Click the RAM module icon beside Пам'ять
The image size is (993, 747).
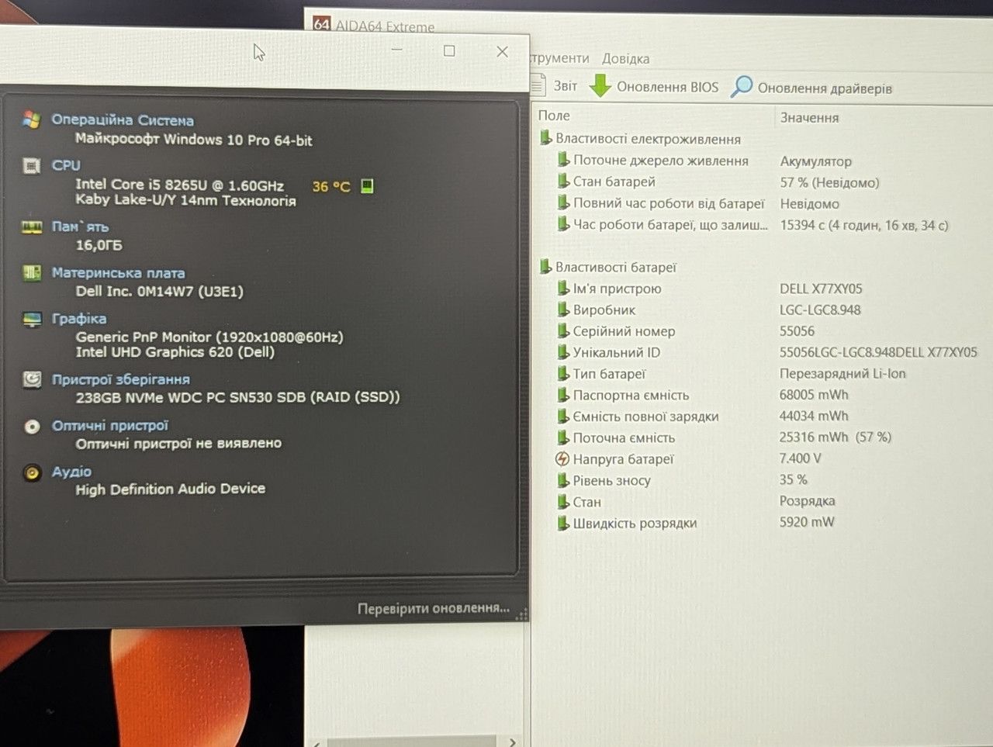(32, 227)
